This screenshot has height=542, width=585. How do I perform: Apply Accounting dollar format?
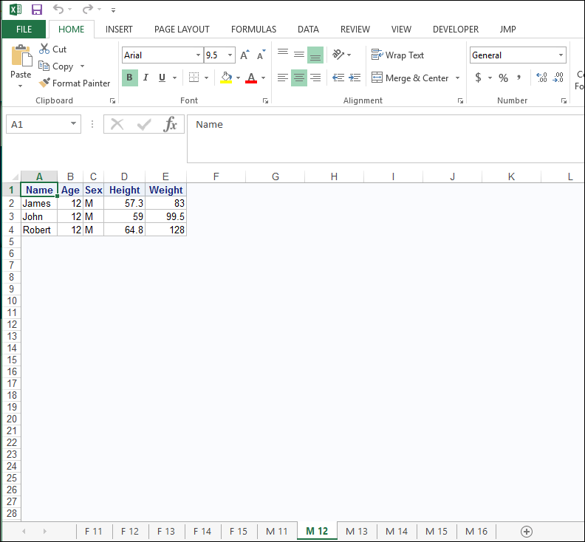(479, 78)
